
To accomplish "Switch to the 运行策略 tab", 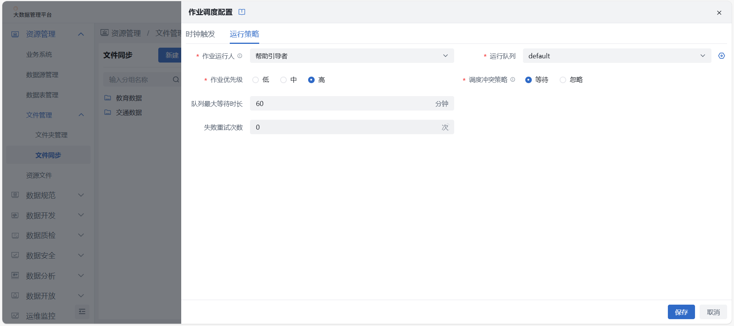I will [x=244, y=34].
